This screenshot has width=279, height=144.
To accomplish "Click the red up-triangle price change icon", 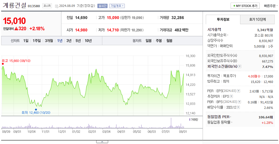I will 16,29.
